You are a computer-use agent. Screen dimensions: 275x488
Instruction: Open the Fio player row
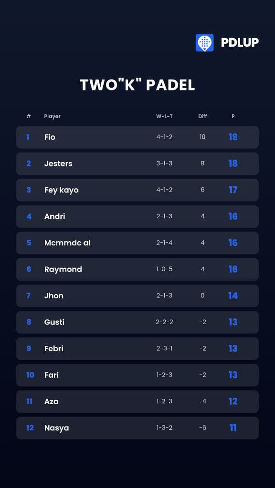click(137, 137)
